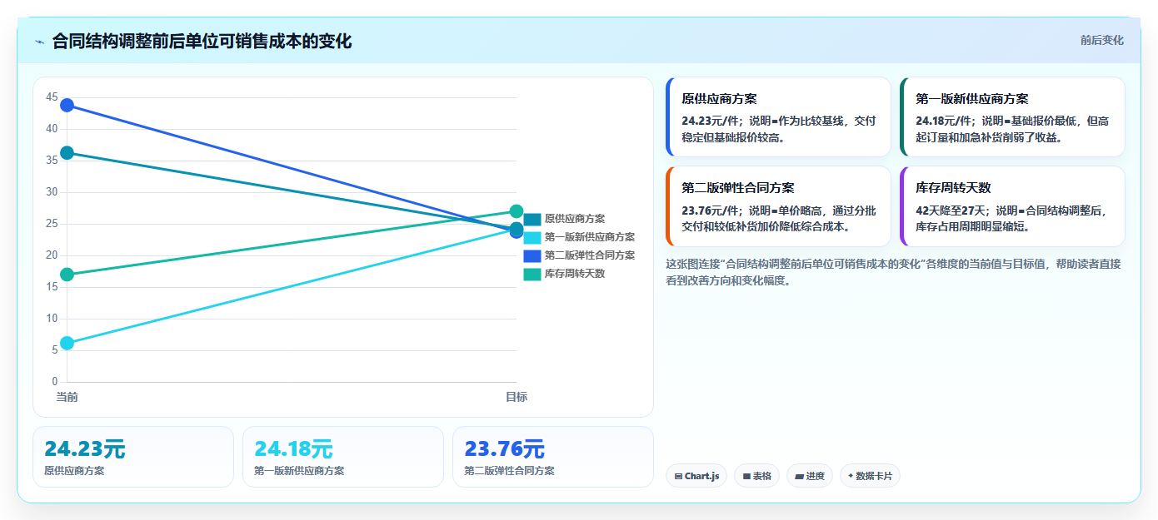Click the 23.76元 stat card
The height and width of the screenshot is (520, 1158).
(553, 457)
